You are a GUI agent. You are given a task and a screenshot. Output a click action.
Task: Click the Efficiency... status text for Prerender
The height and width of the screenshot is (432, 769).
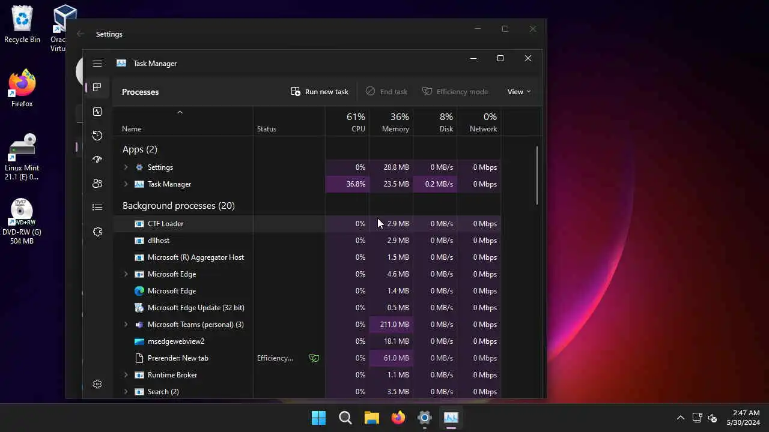coord(275,358)
